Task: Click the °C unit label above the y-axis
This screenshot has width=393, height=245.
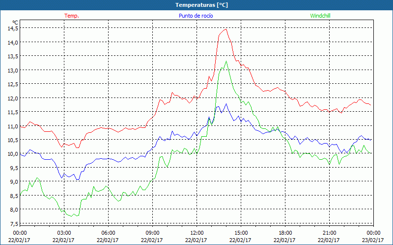Action: pyautogui.click(x=15, y=23)
